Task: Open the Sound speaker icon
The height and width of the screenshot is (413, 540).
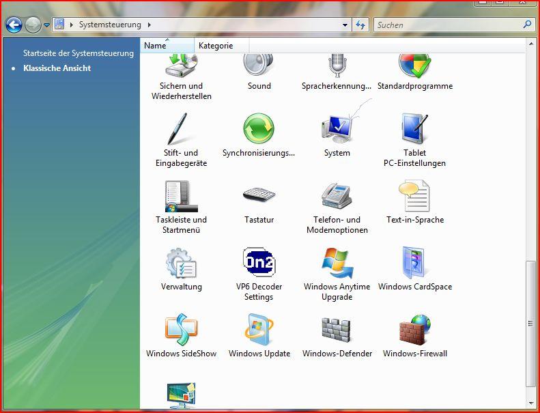Action: [x=259, y=66]
